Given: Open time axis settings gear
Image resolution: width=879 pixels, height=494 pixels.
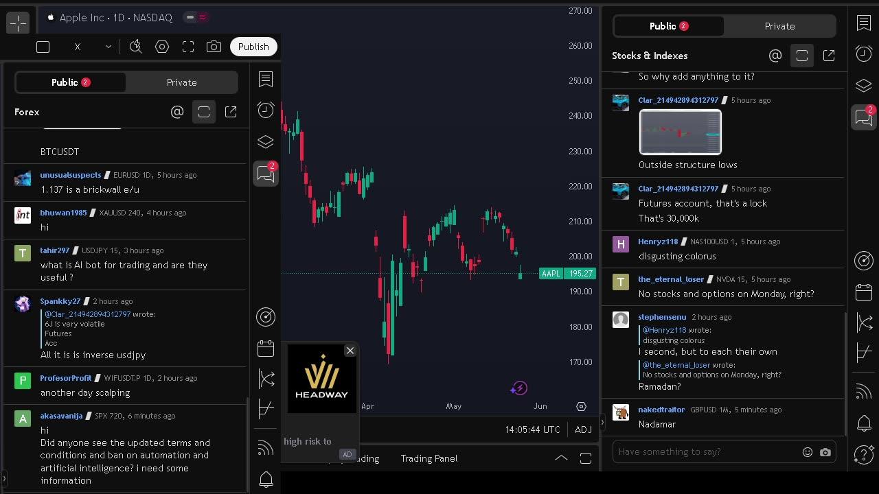Looking at the screenshot, I should (x=581, y=406).
